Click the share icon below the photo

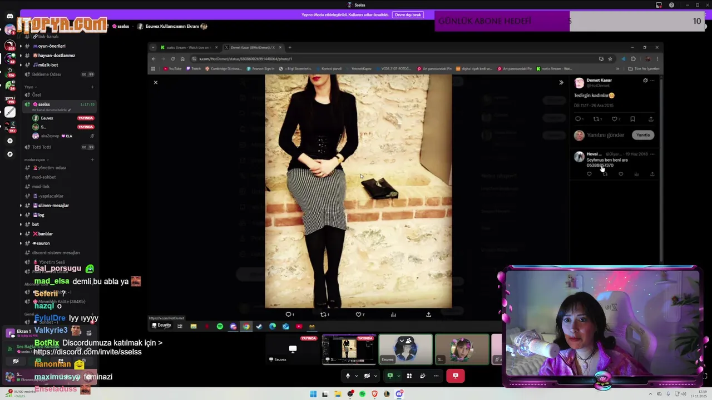(x=428, y=314)
